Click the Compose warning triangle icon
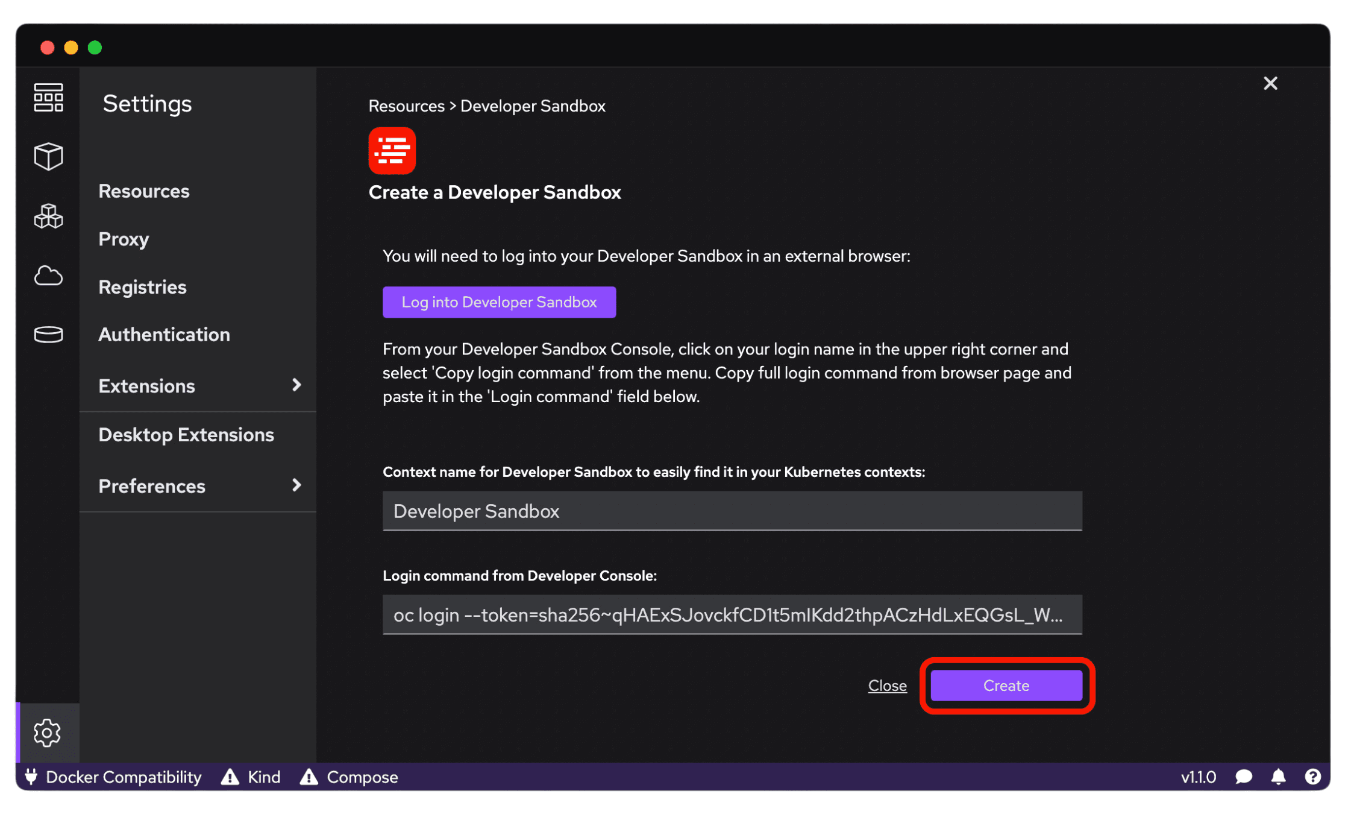This screenshot has width=1351, height=826. [309, 777]
